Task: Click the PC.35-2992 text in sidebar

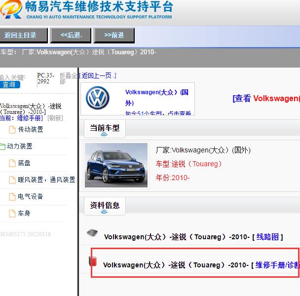Action: click(x=46, y=78)
